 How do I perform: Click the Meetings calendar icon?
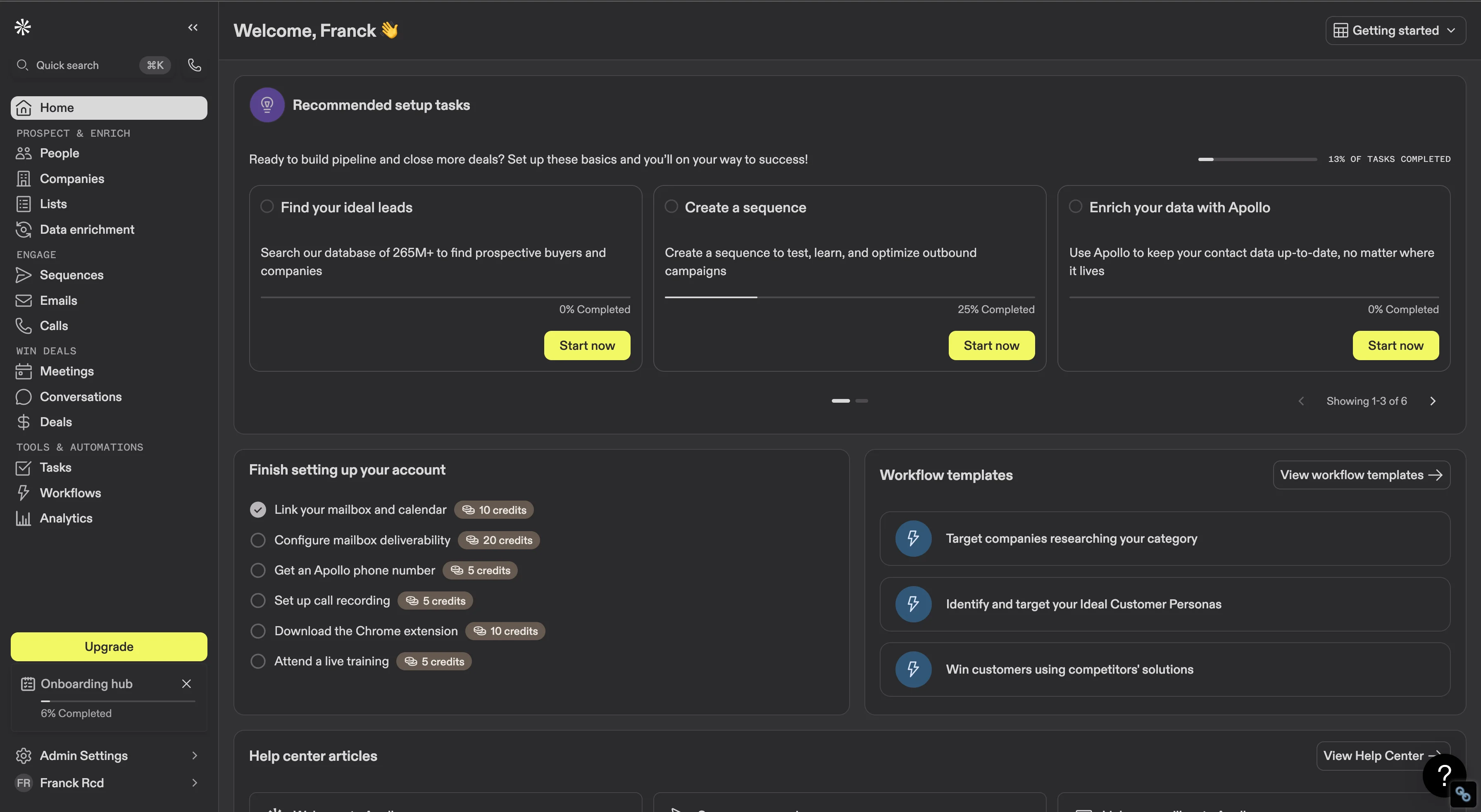click(x=24, y=371)
